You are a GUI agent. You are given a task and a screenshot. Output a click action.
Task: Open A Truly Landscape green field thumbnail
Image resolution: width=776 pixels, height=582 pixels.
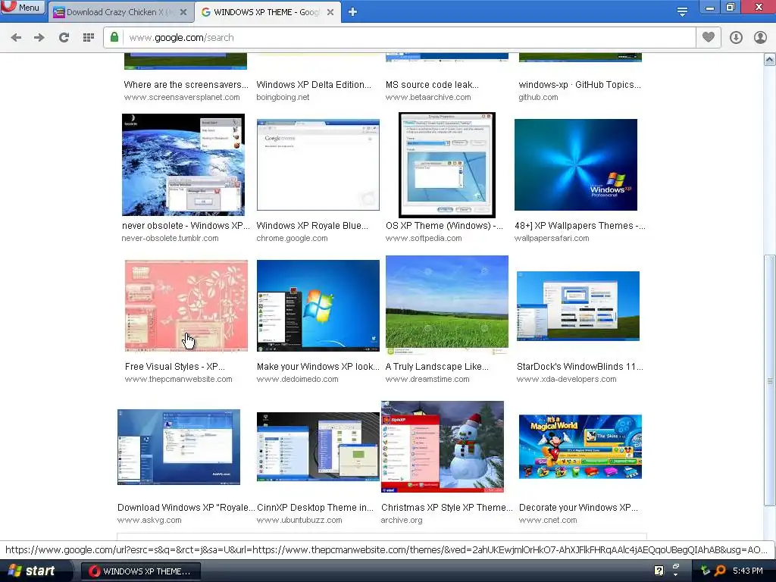click(447, 305)
